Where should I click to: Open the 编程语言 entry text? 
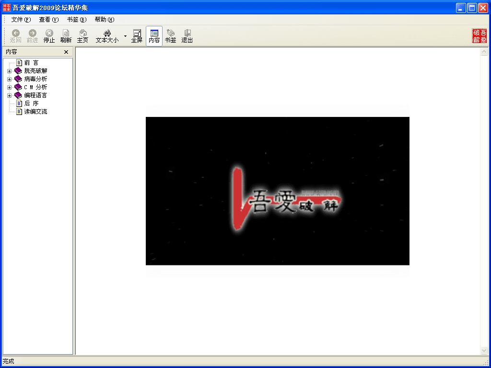point(35,95)
